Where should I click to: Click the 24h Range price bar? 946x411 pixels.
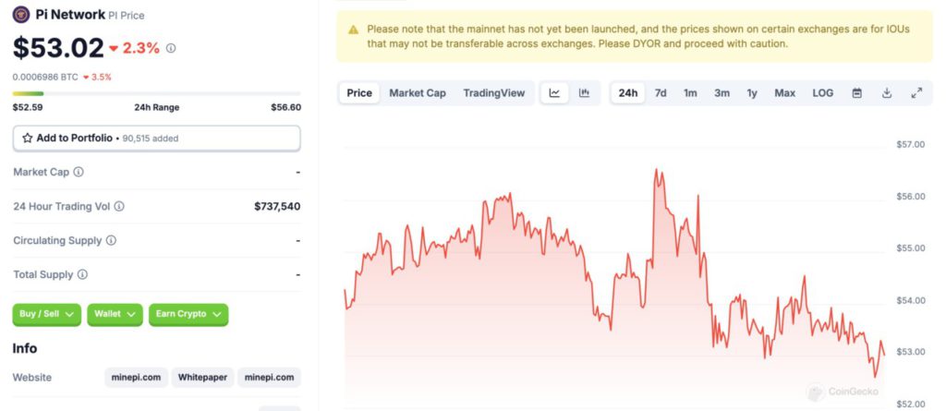[x=156, y=93]
